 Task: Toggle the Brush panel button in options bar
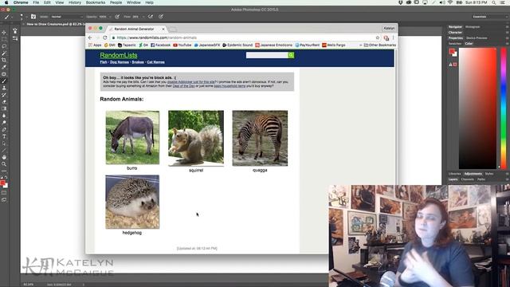pos(33,16)
